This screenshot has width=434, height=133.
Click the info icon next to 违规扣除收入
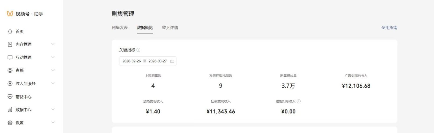point(299,101)
